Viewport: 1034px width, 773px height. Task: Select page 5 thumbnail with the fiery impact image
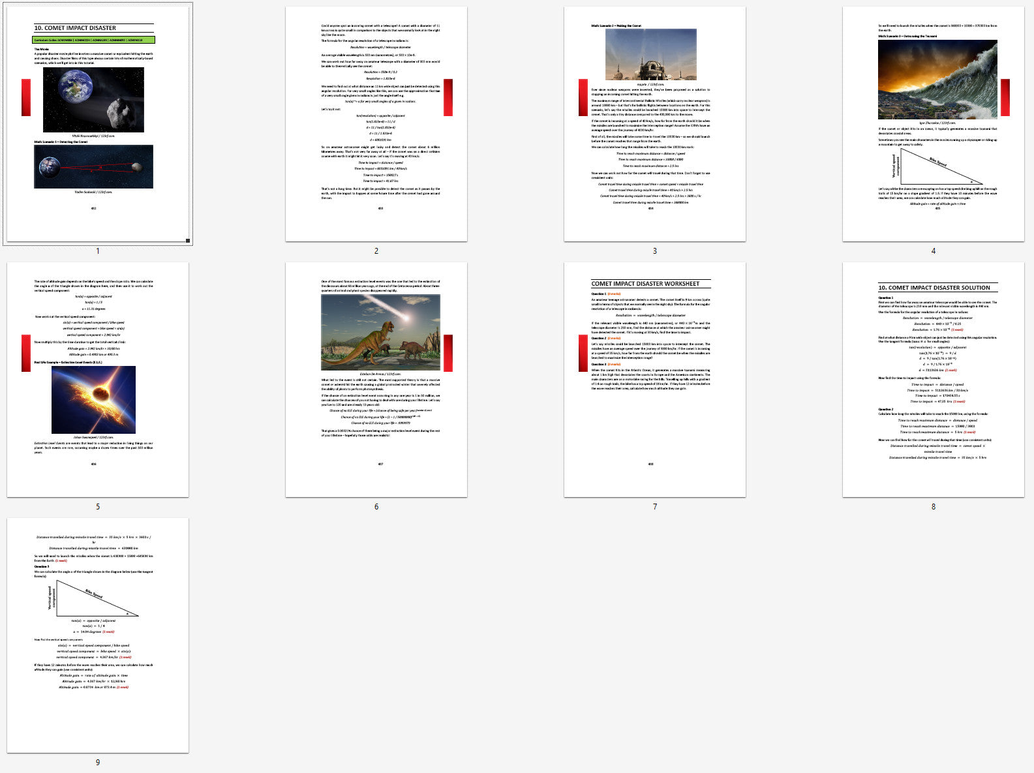(98, 380)
